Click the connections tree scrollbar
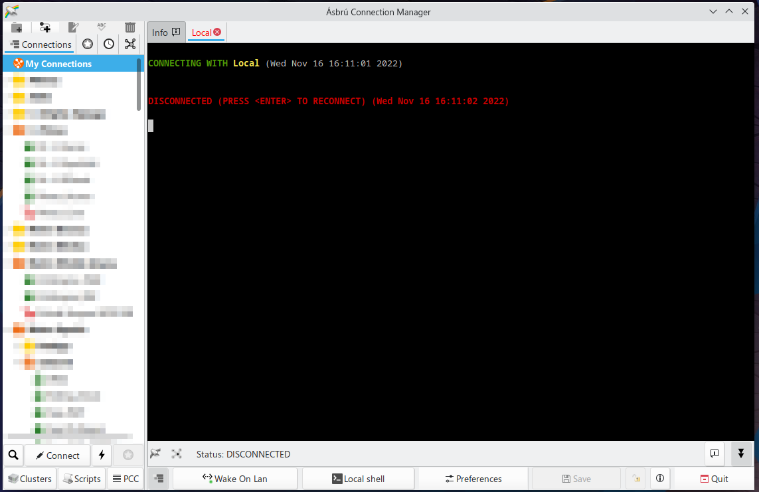This screenshot has height=492, width=759. (139, 85)
